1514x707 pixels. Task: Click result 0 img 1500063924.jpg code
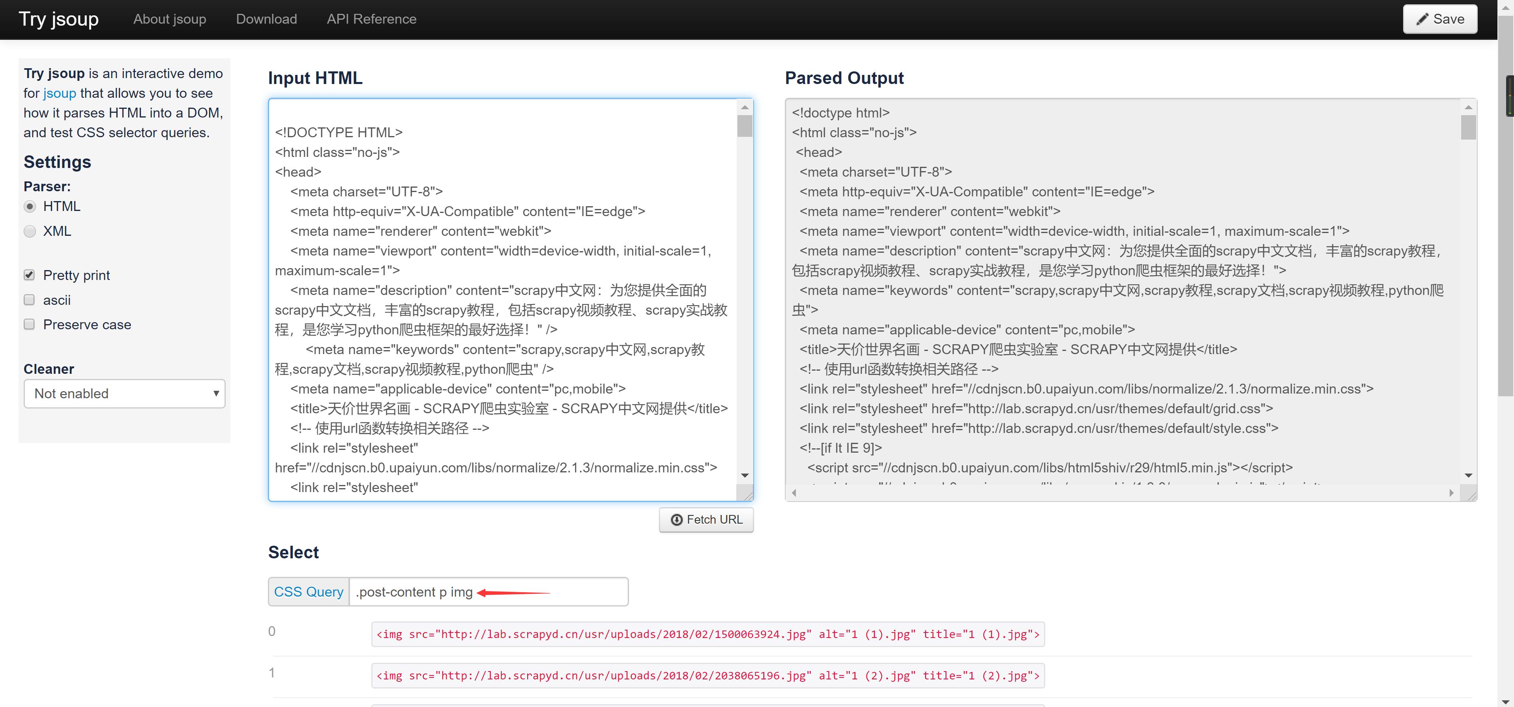point(707,634)
